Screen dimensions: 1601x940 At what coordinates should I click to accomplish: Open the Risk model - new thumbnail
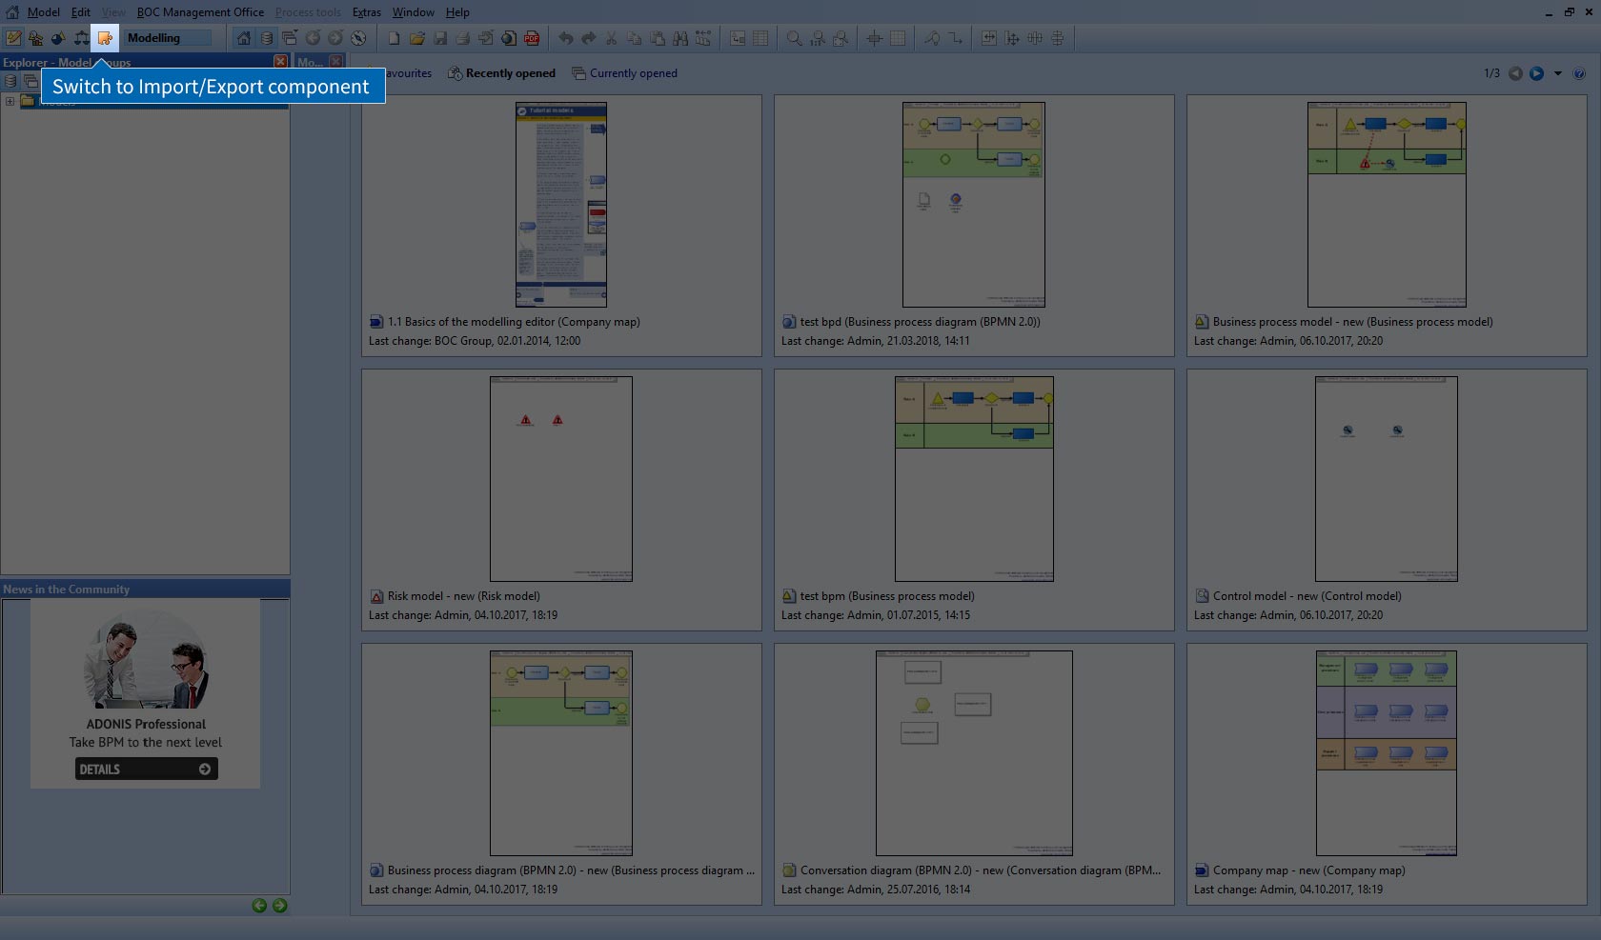pos(560,479)
